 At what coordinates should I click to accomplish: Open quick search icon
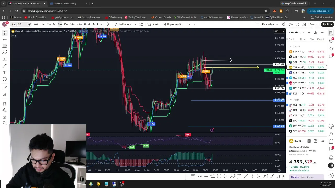coord(284,24)
